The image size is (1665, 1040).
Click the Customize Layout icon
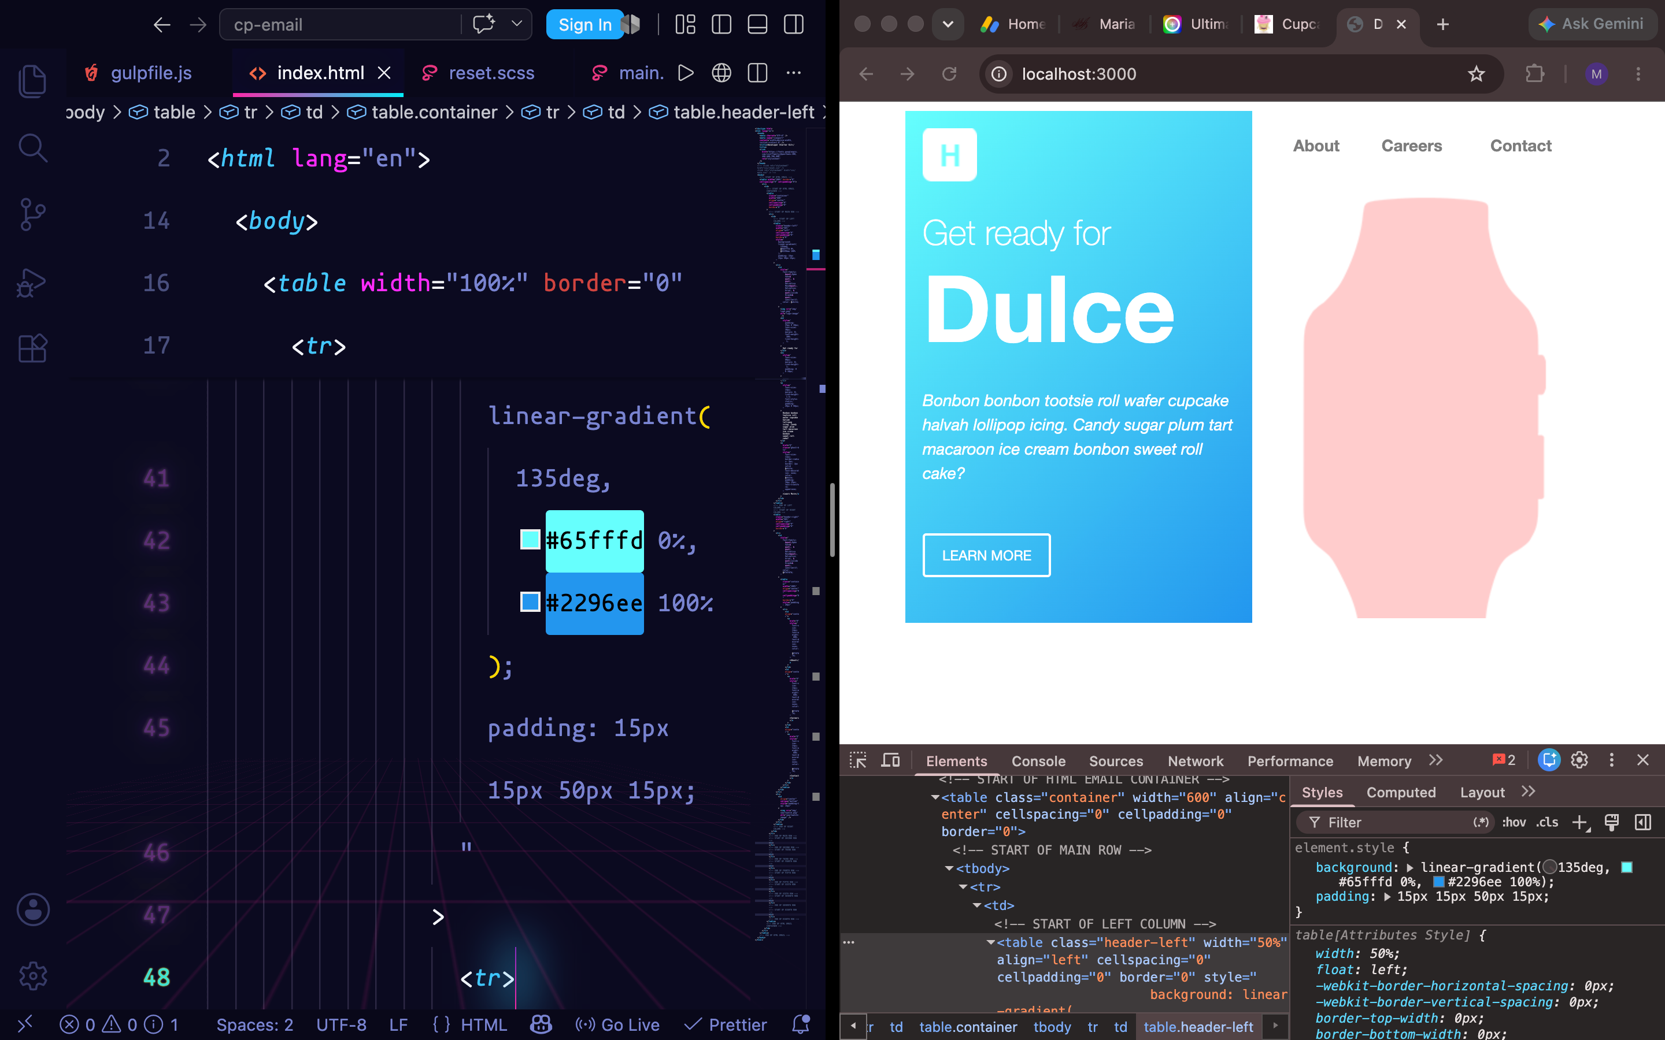(x=685, y=25)
